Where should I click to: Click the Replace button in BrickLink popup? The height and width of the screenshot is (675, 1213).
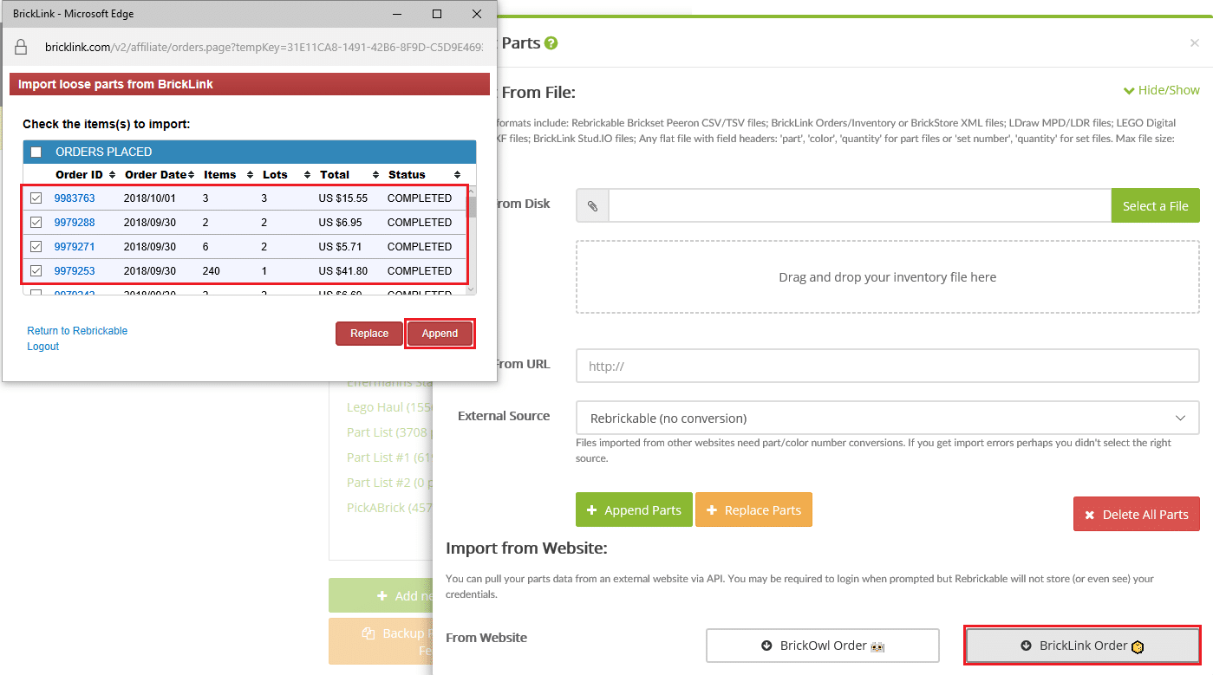tap(369, 334)
